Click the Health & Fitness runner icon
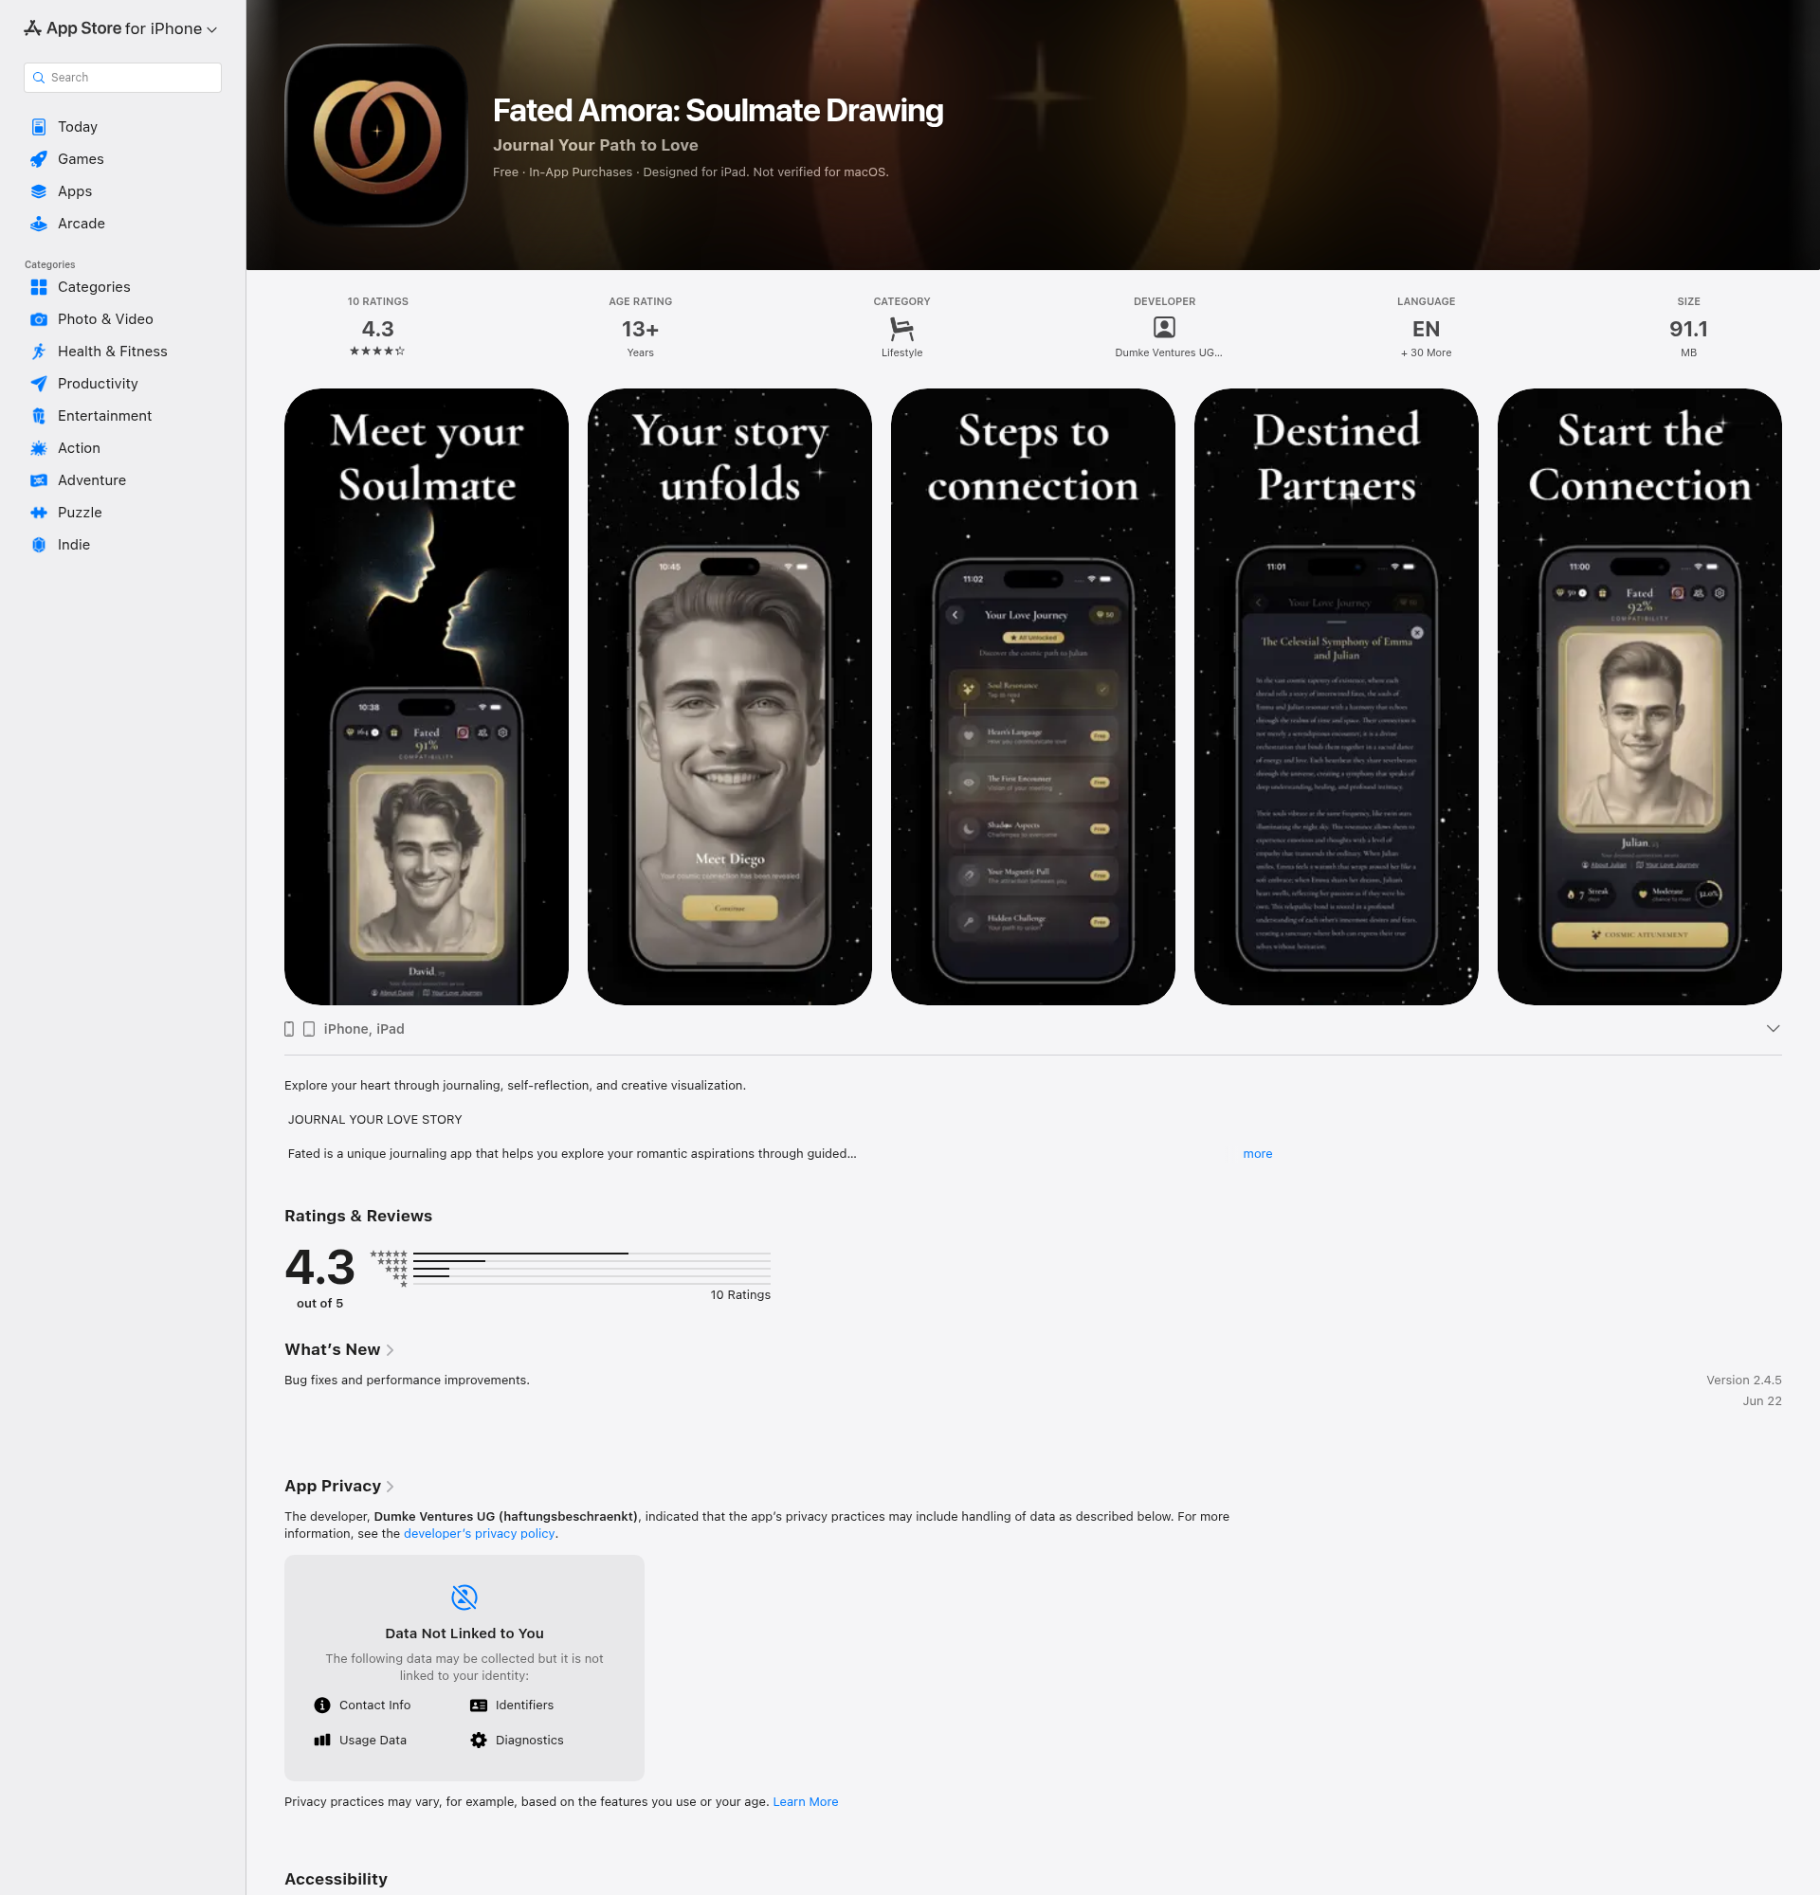The width and height of the screenshot is (1820, 1895). (x=39, y=351)
